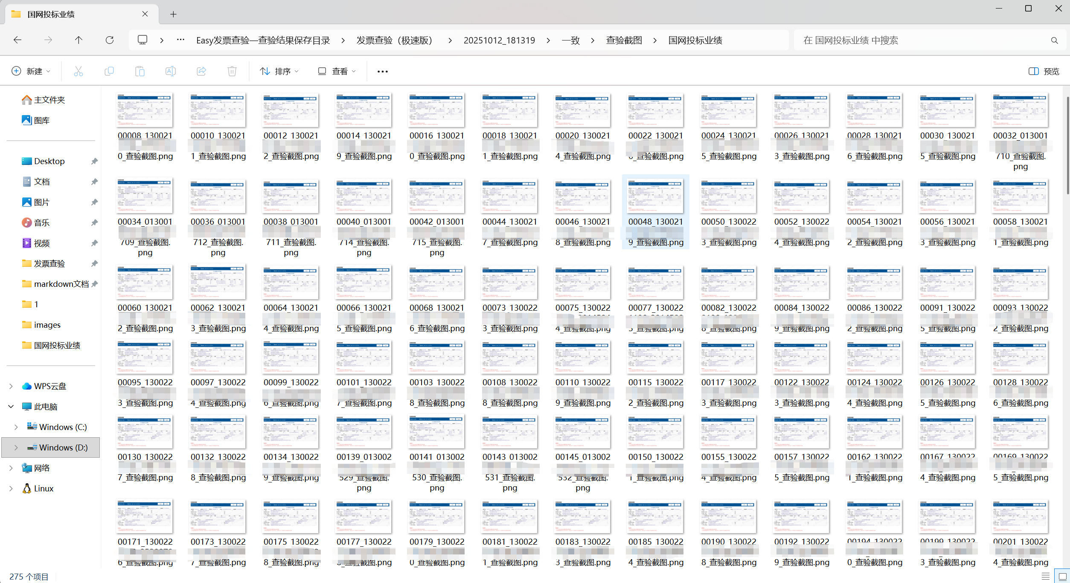Open the 查看 view dropdown
1070x583 pixels.
tap(337, 71)
